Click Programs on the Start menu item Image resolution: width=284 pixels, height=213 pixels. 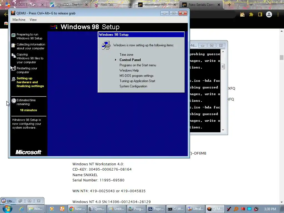(138, 65)
